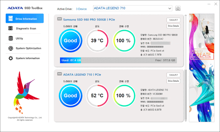The height and width of the screenshot is (132, 220).
Task: Open Drive Details for ADATA LEGEND 710
Action: pos(173,81)
